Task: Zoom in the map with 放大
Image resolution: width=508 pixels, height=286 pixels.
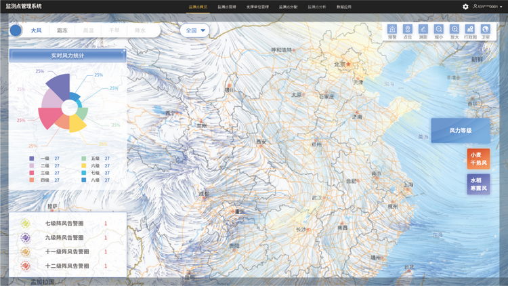Action: pyautogui.click(x=454, y=30)
